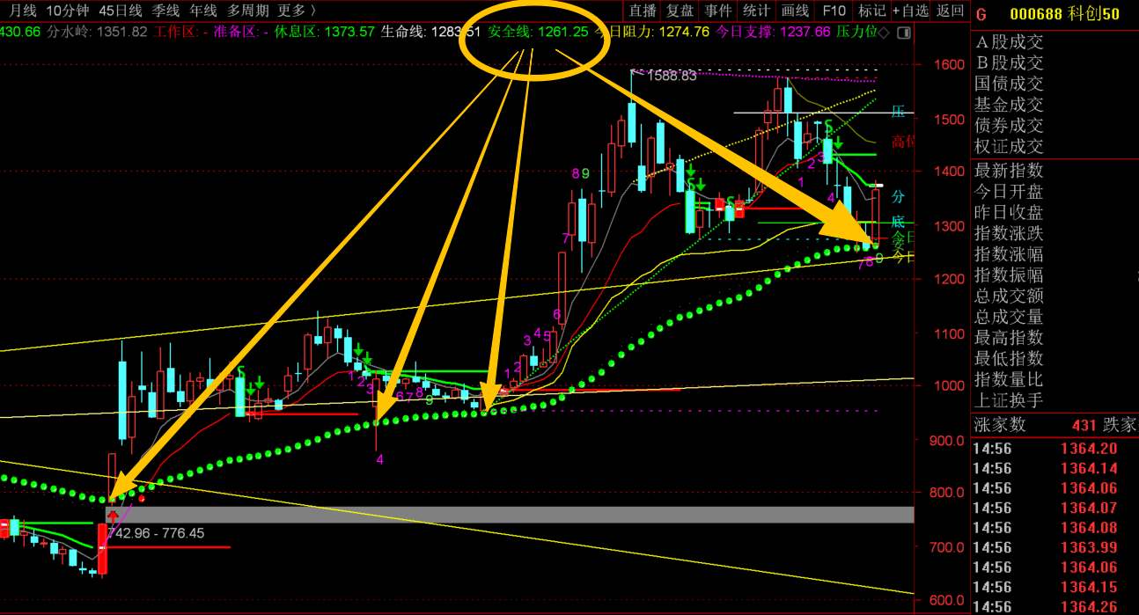Select the 国债成交 row
The width and height of the screenshot is (1139, 615).
pos(1009,84)
